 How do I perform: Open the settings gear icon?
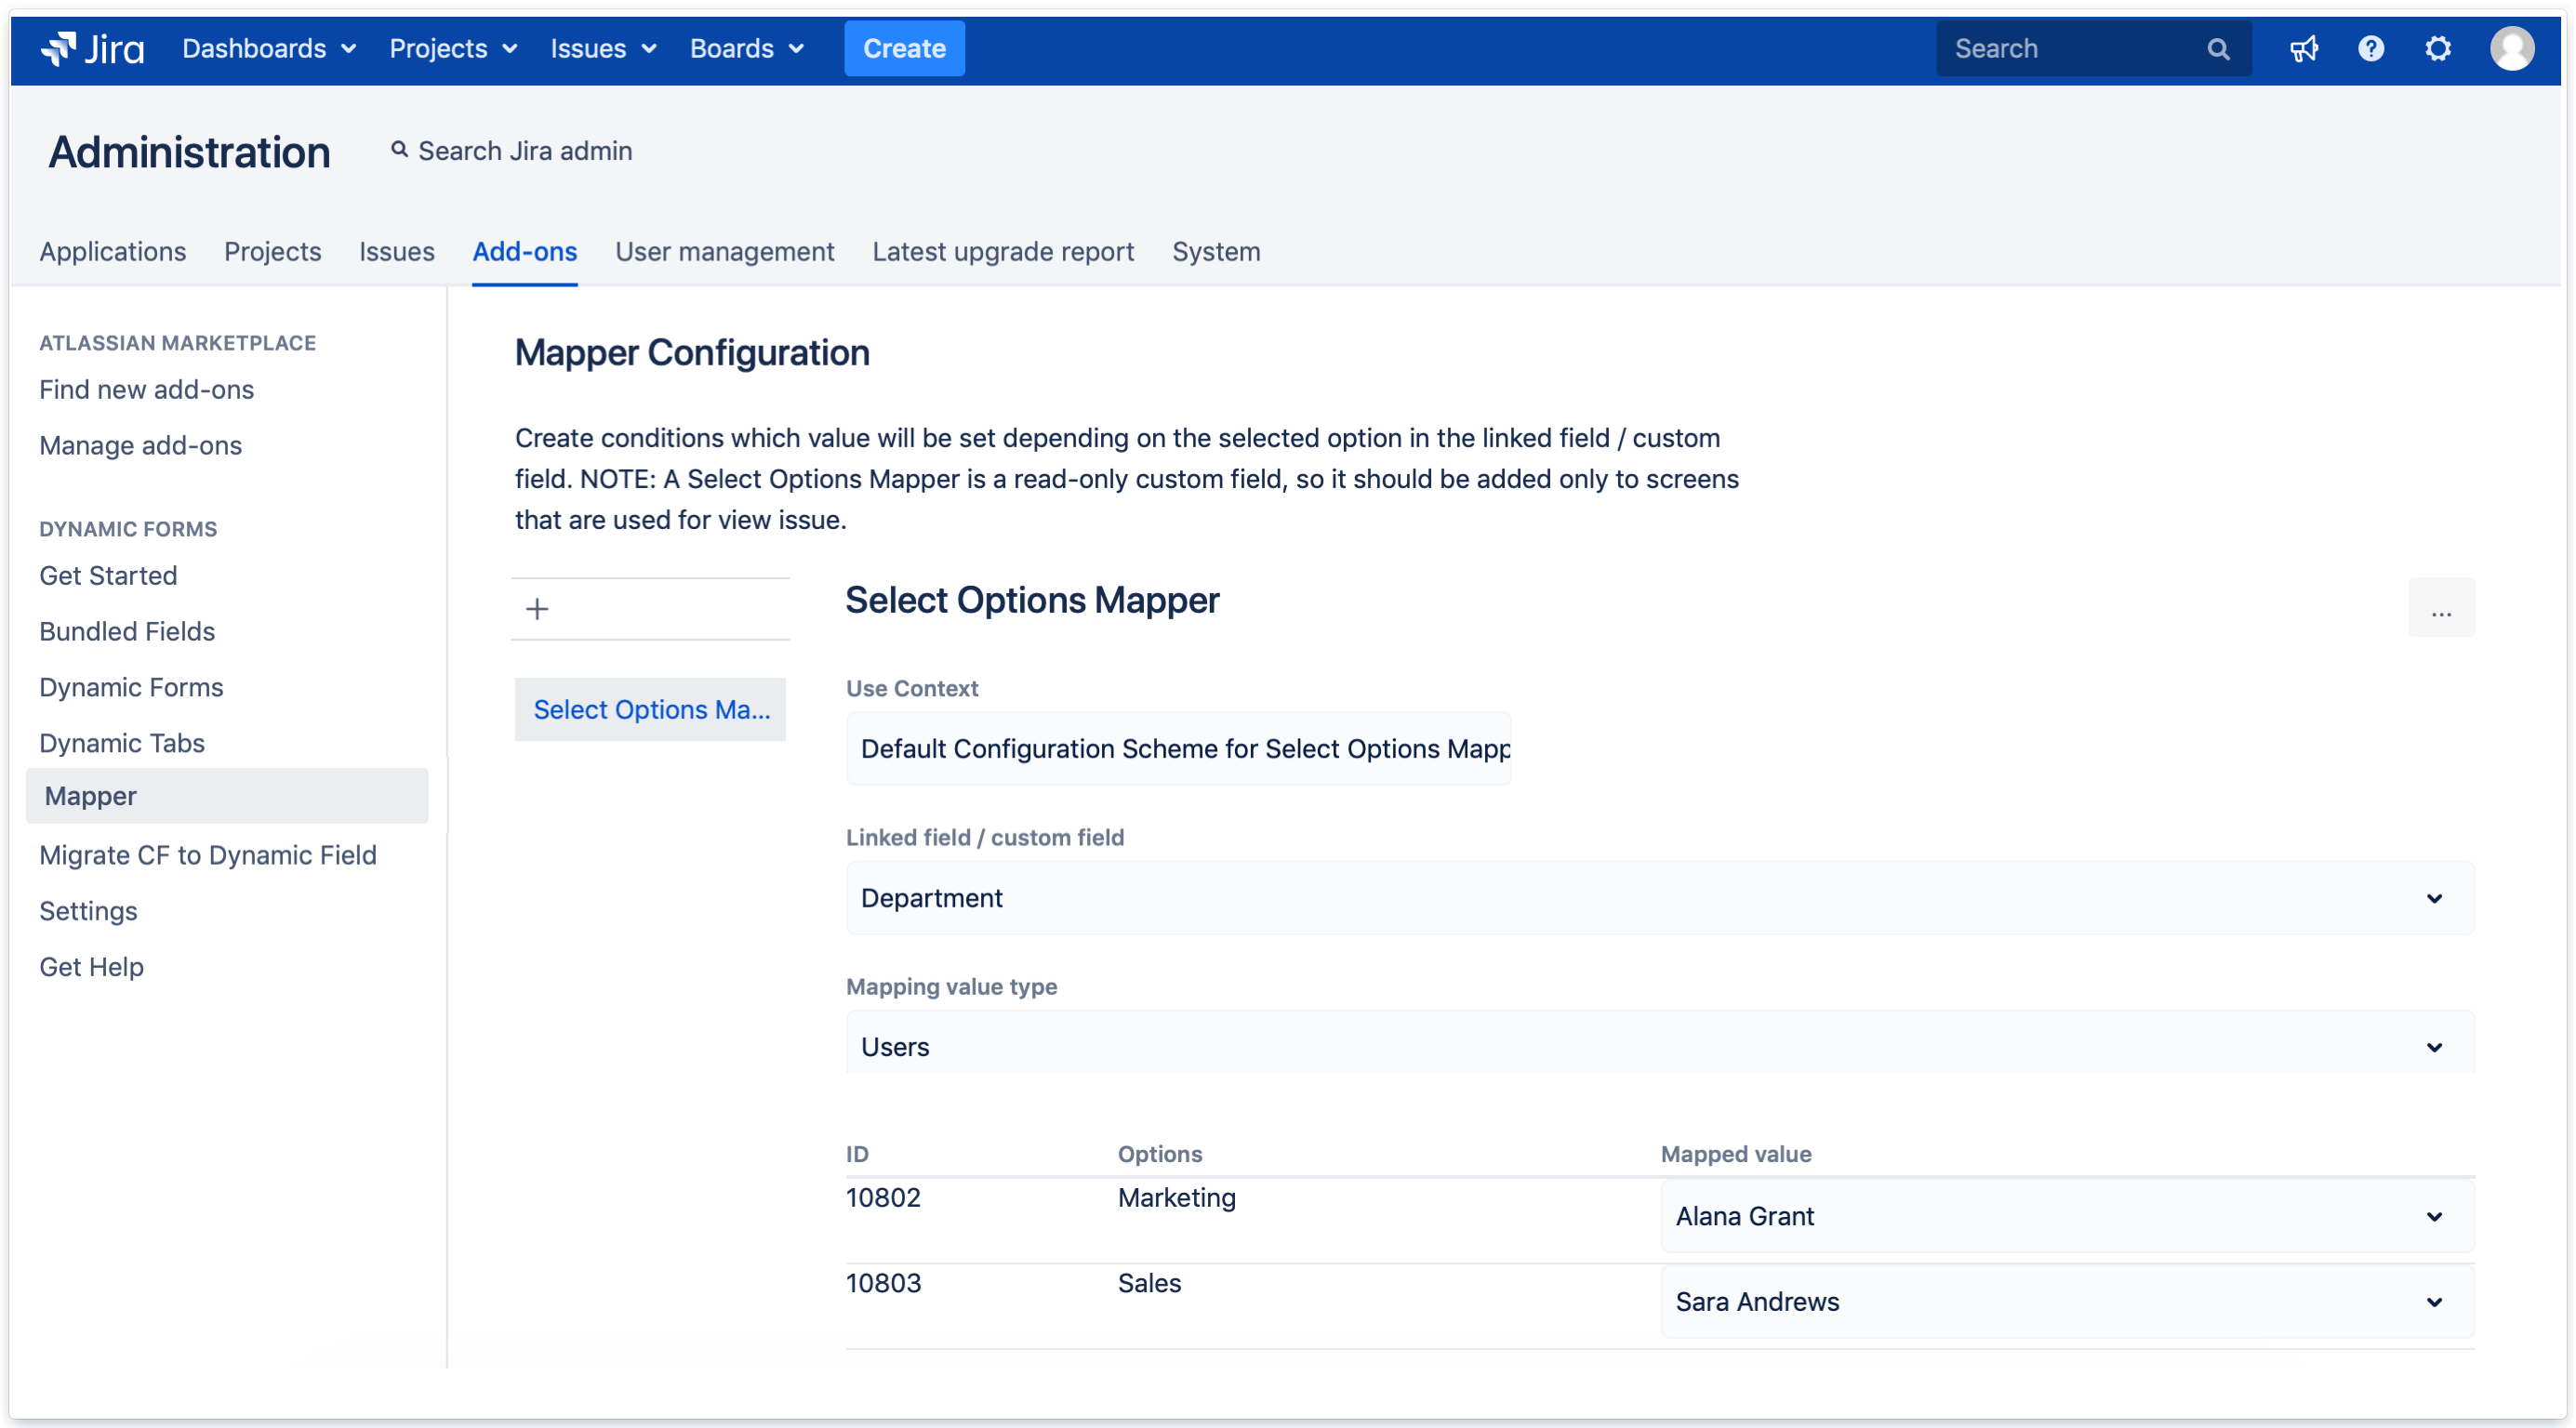point(2437,48)
